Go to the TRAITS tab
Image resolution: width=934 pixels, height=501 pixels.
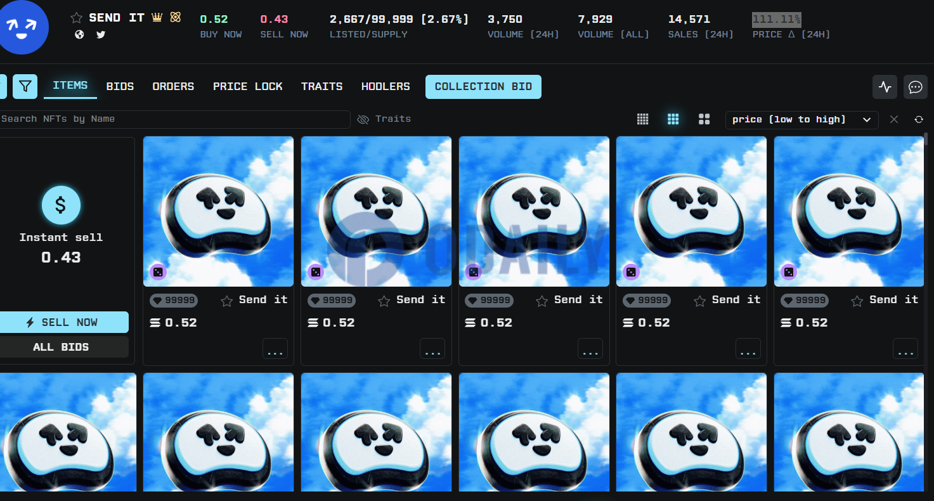click(321, 86)
